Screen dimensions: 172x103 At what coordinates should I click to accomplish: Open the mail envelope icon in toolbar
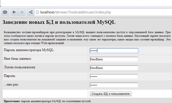coord(5,12)
